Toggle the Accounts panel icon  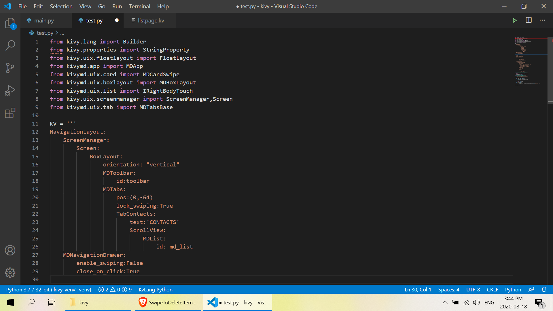[x=10, y=250]
